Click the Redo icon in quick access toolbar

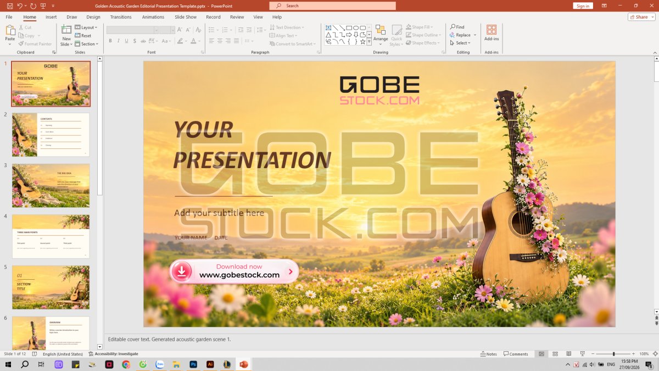pyautogui.click(x=33, y=5)
